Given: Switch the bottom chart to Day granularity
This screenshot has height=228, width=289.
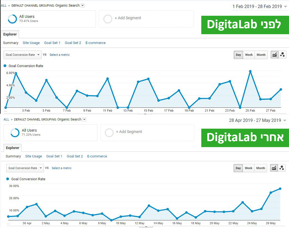Looking at the screenshot, I should (238, 168).
